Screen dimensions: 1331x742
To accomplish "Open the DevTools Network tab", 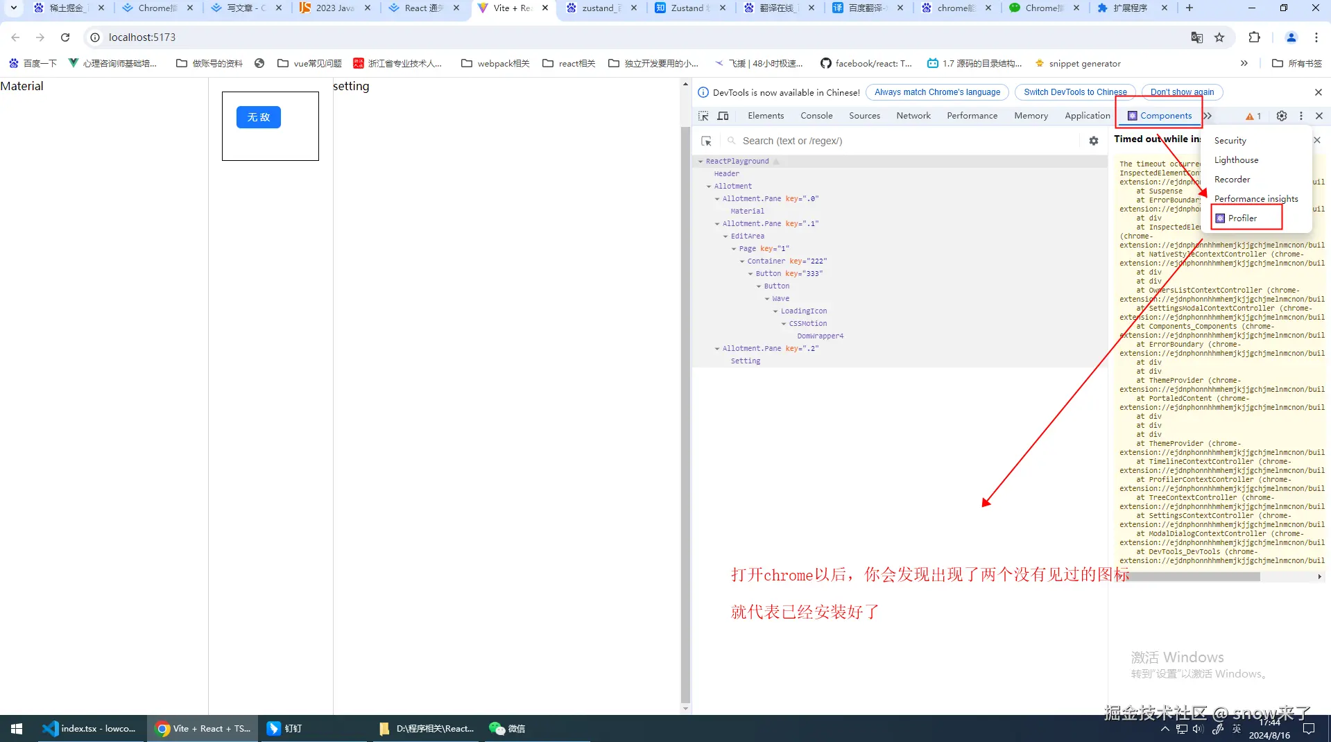I will click(913, 116).
